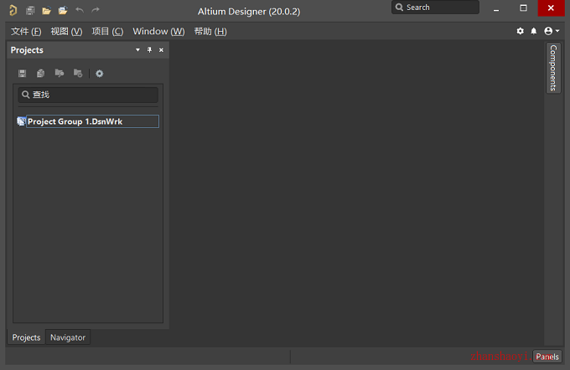Click the fourth Projects toolbar folder icon
This screenshot has height=370, width=570.
[78, 74]
